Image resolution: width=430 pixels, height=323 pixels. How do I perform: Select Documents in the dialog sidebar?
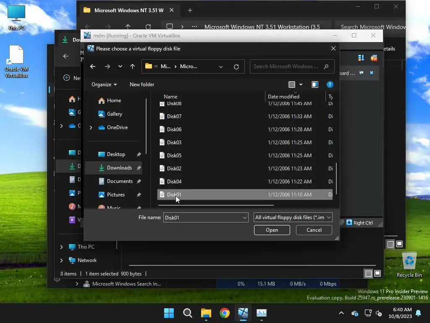tap(120, 181)
